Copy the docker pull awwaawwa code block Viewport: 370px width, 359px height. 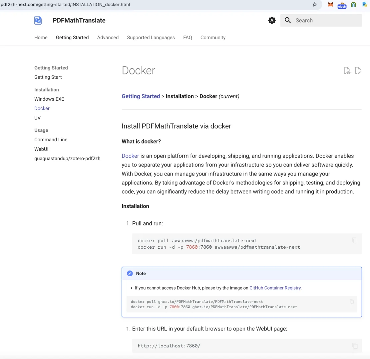[355, 241]
